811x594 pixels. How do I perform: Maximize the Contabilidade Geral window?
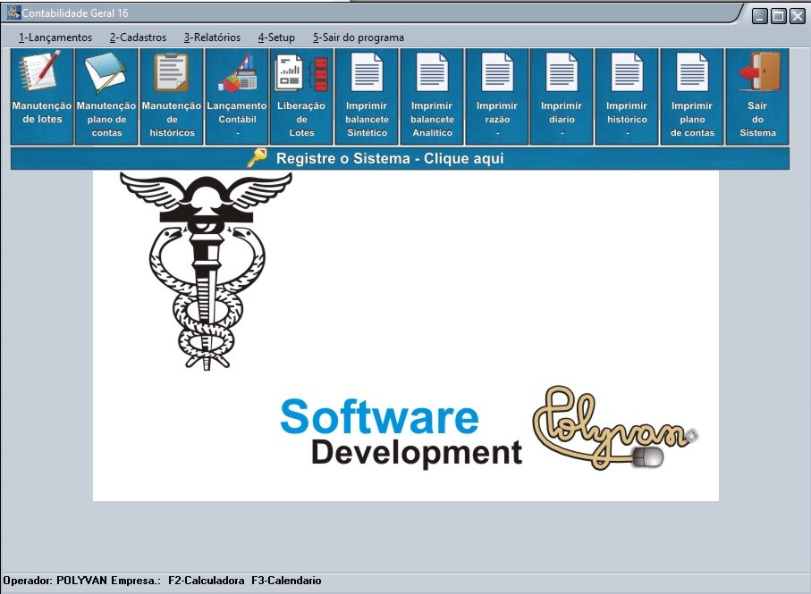click(x=779, y=16)
